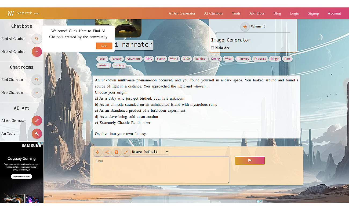
Task: Click the Isekai tag
Action: (x=102, y=59)
